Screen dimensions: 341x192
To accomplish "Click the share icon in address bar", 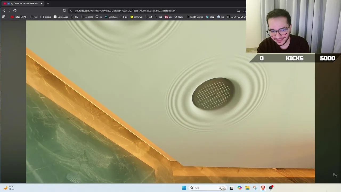I will pos(244,11).
